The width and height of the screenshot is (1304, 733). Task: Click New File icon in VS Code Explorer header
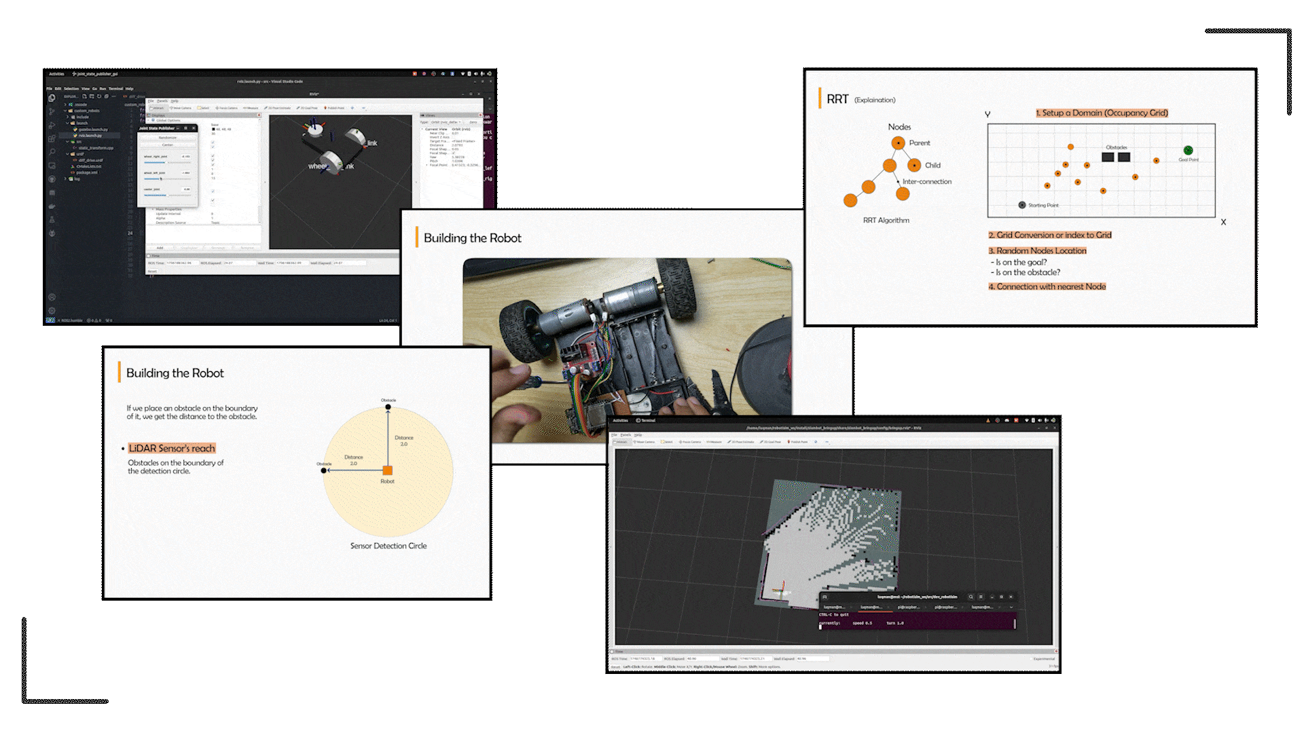click(84, 96)
